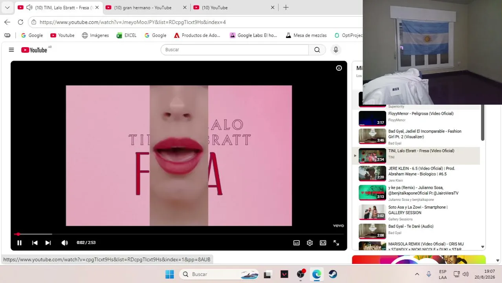Enter fullscreen mode in the player
502x283 pixels.
[336, 243]
